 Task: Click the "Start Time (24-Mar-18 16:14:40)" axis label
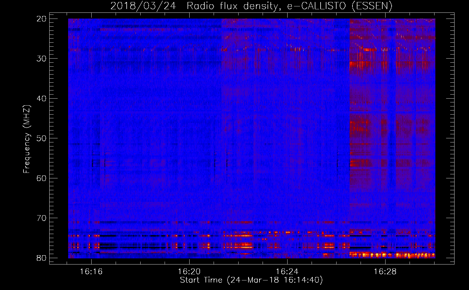(251, 280)
